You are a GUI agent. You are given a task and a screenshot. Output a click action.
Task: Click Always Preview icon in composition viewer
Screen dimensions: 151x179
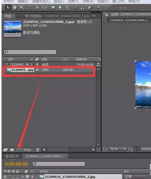pyautogui.click(x=105, y=149)
